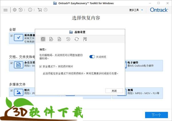
Task: Open the hamburger menu
Action: (x=5, y=10)
